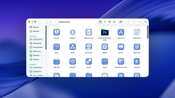Switch to list view
This screenshot has width=175, height=98.
click(x=105, y=22)
